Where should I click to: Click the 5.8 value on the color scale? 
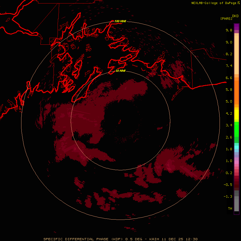[x=229, y=90]
